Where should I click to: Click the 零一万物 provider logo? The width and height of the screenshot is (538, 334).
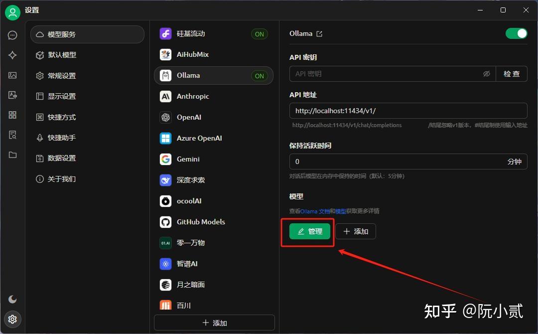point(166,243)
